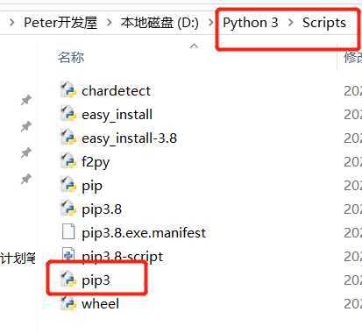
Task: Click the sort arrow above the name column
Action: pyautogui.click(x=194, y=46)
